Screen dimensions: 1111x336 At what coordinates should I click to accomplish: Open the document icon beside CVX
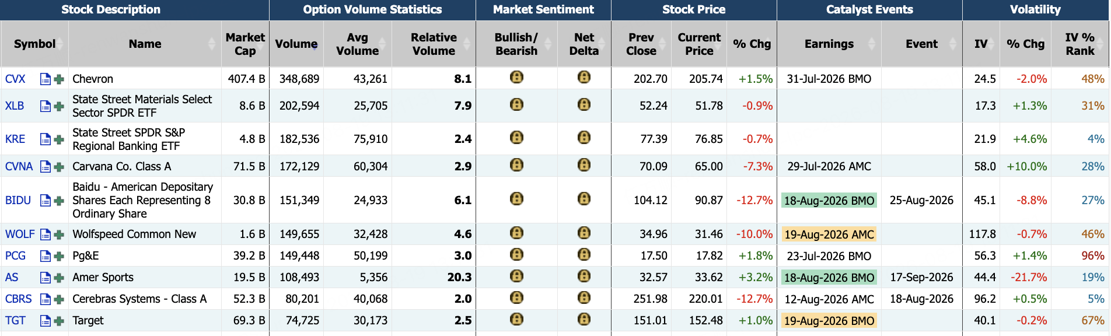pyautogui.click(x=45, y=79)
